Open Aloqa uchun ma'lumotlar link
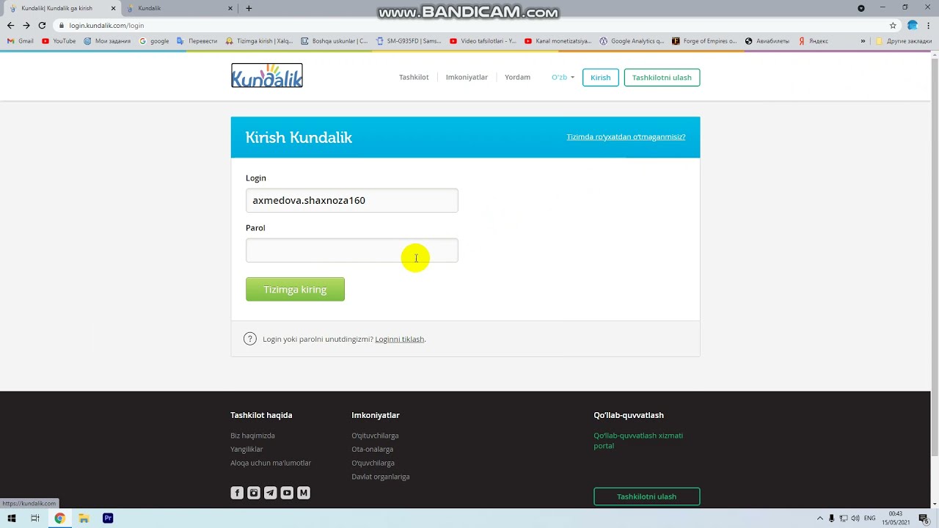 coord(271,463)
